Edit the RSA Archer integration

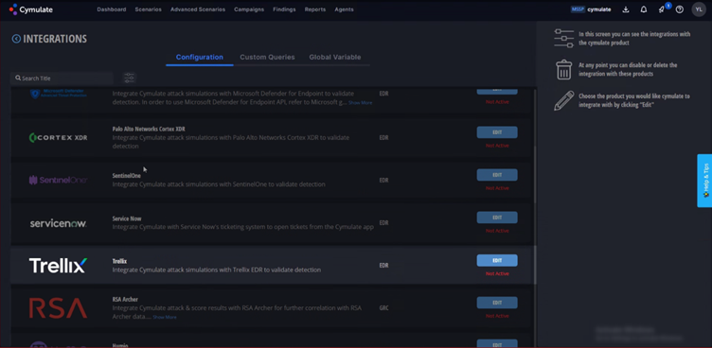497,303
